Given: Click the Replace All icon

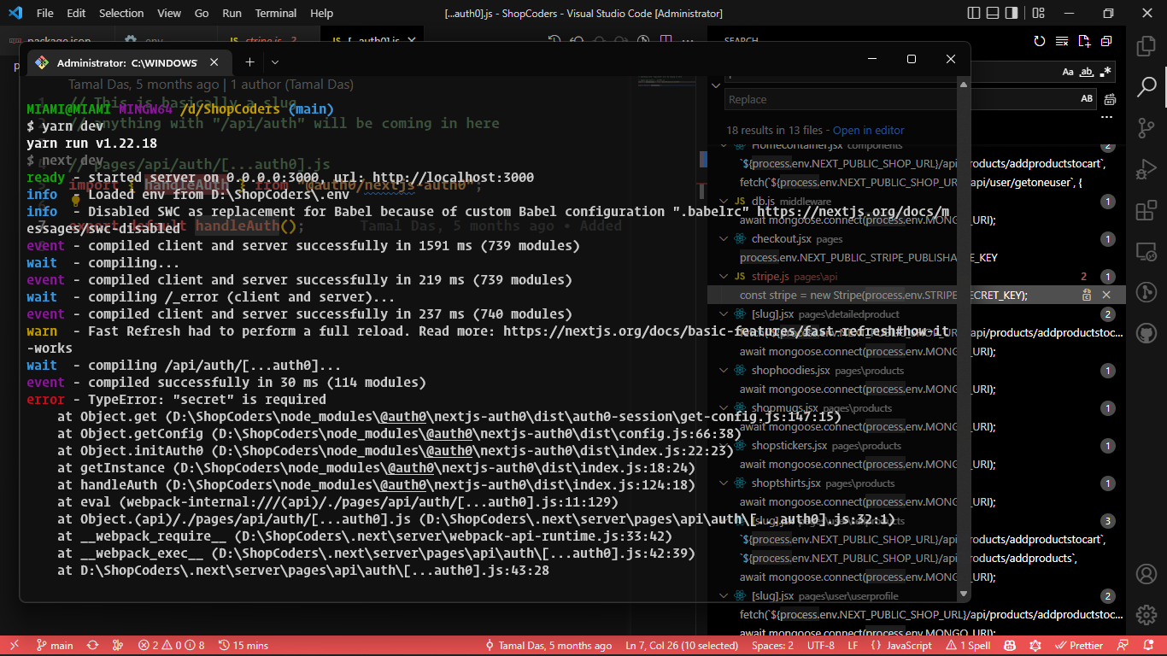Looking at the screenshot, I should pos(1110,100).
